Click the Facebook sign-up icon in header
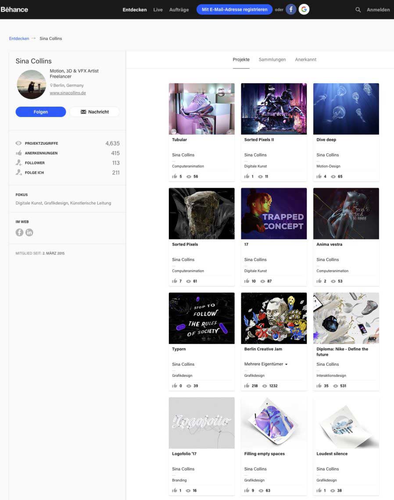394x500 pixels. pyautogui.click(x=290, y=10)
